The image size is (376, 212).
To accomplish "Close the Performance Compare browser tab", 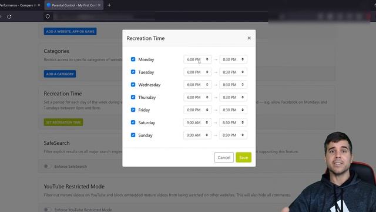I will coord(39,5).
